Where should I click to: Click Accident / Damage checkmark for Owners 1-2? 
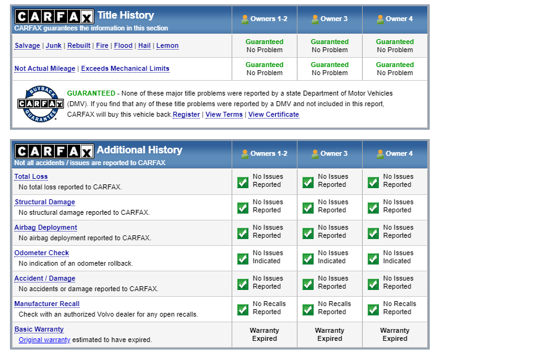point(243,284)
